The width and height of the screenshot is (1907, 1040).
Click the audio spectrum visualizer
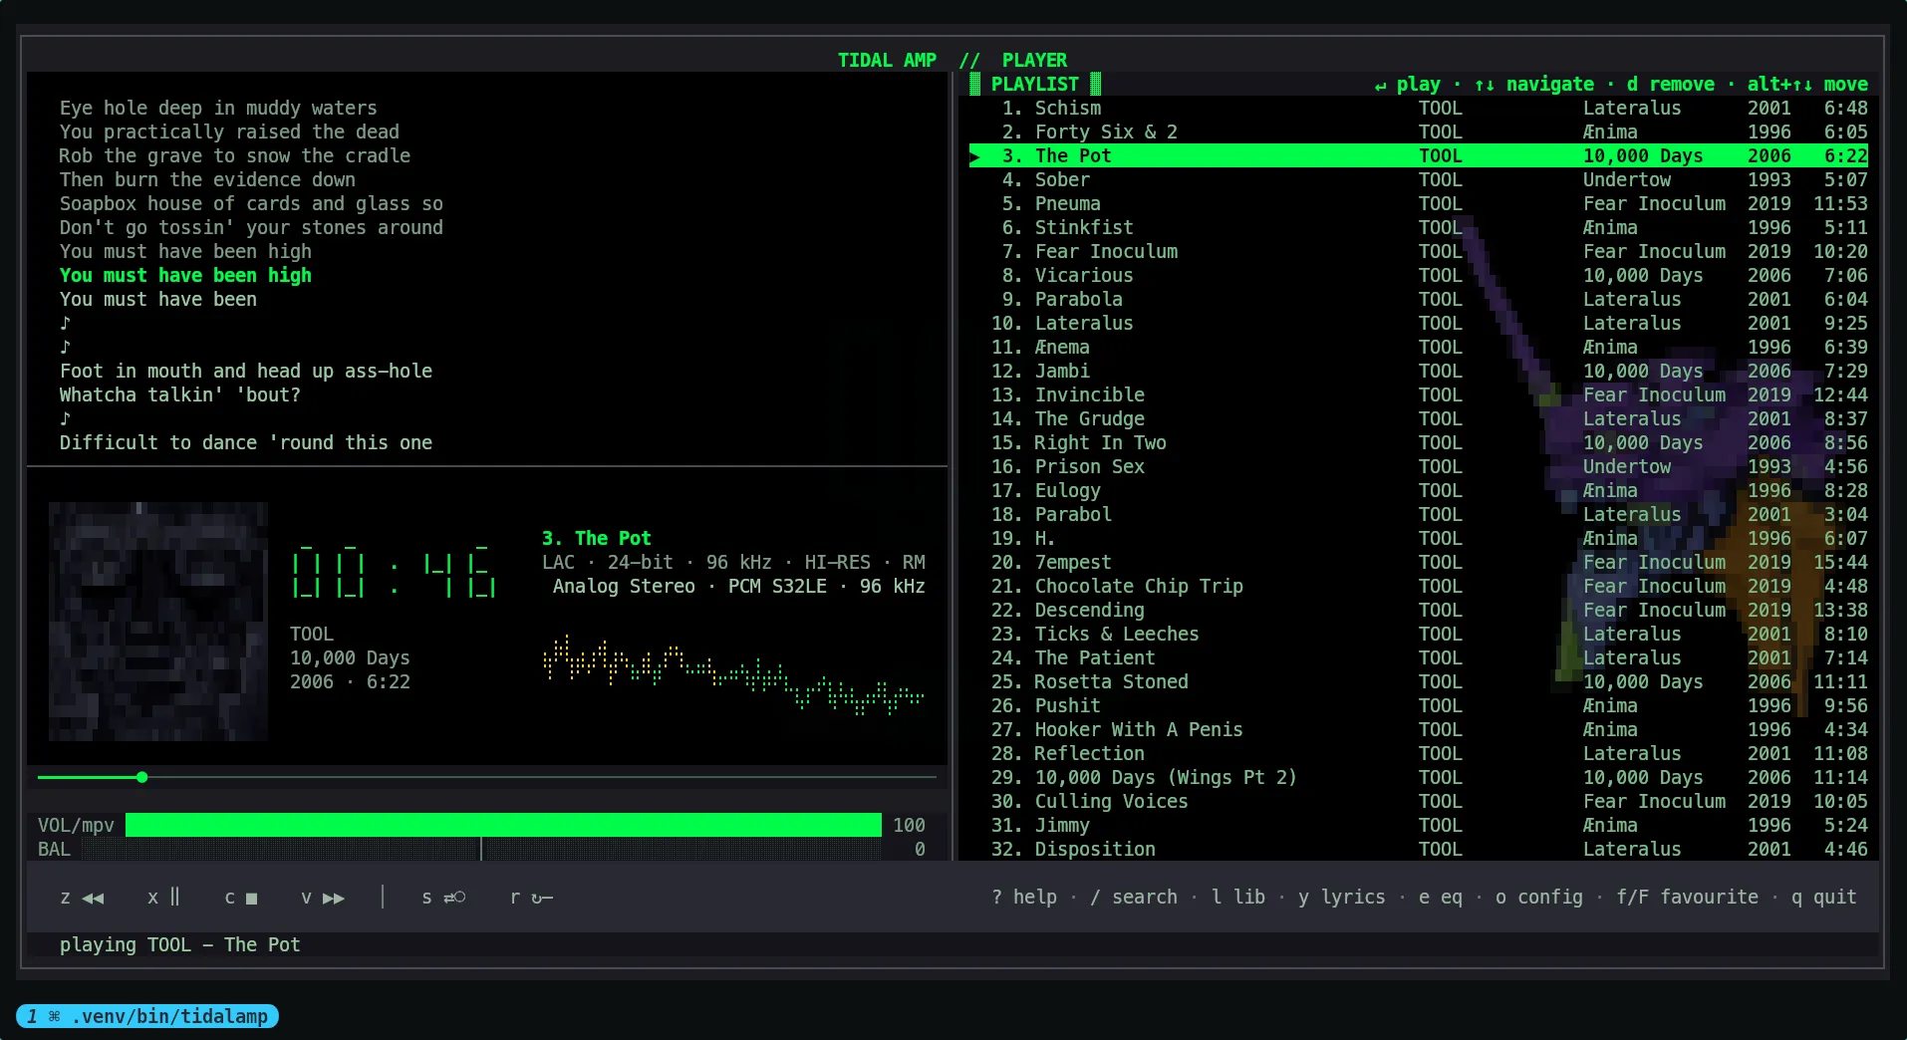click(734, 674)
